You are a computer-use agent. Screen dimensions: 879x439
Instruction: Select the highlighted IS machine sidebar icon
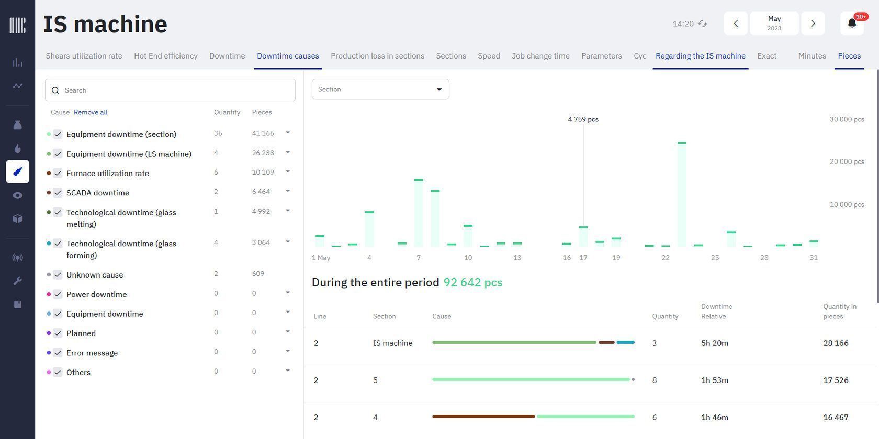tap(17, 171)
